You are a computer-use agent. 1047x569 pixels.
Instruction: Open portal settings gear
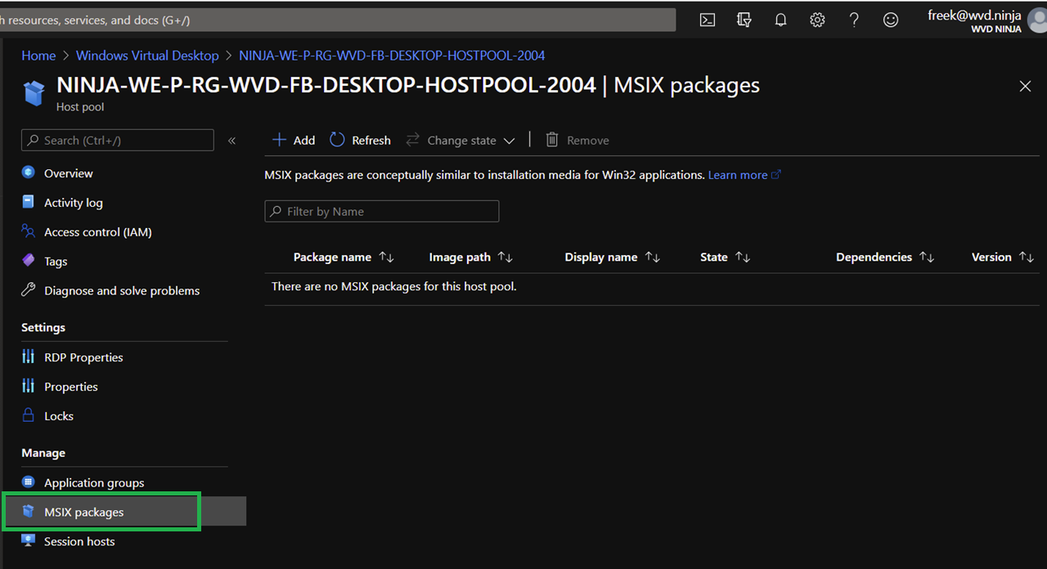click(x=817, y=20)
